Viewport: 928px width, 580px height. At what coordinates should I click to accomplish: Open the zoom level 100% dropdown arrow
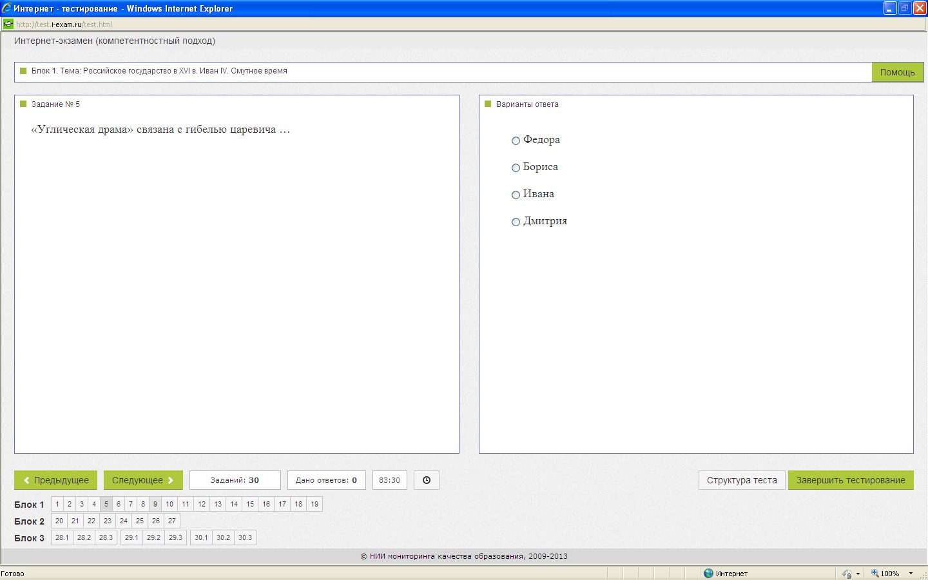[911, 574]
